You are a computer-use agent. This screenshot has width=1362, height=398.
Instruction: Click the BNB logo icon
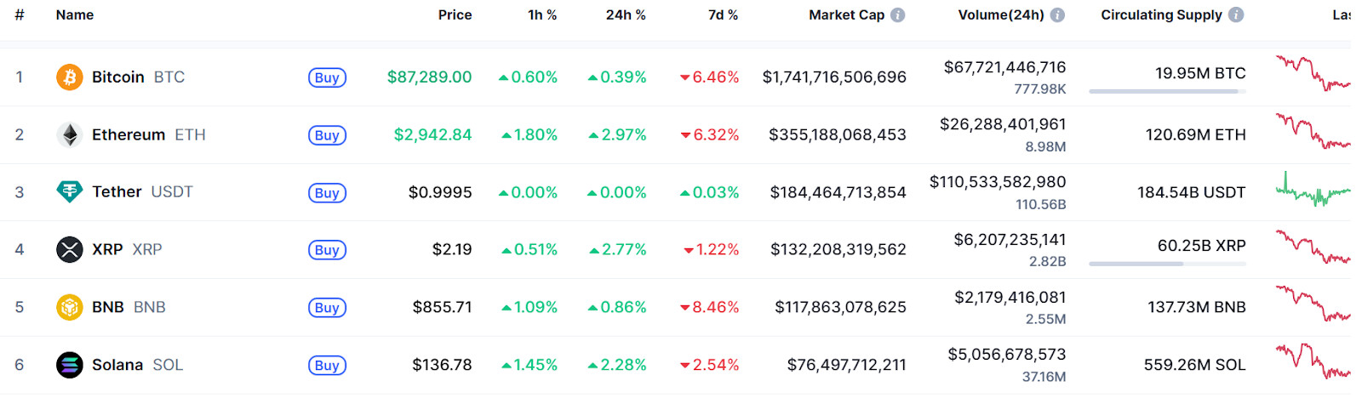click(x=70, y=307)
